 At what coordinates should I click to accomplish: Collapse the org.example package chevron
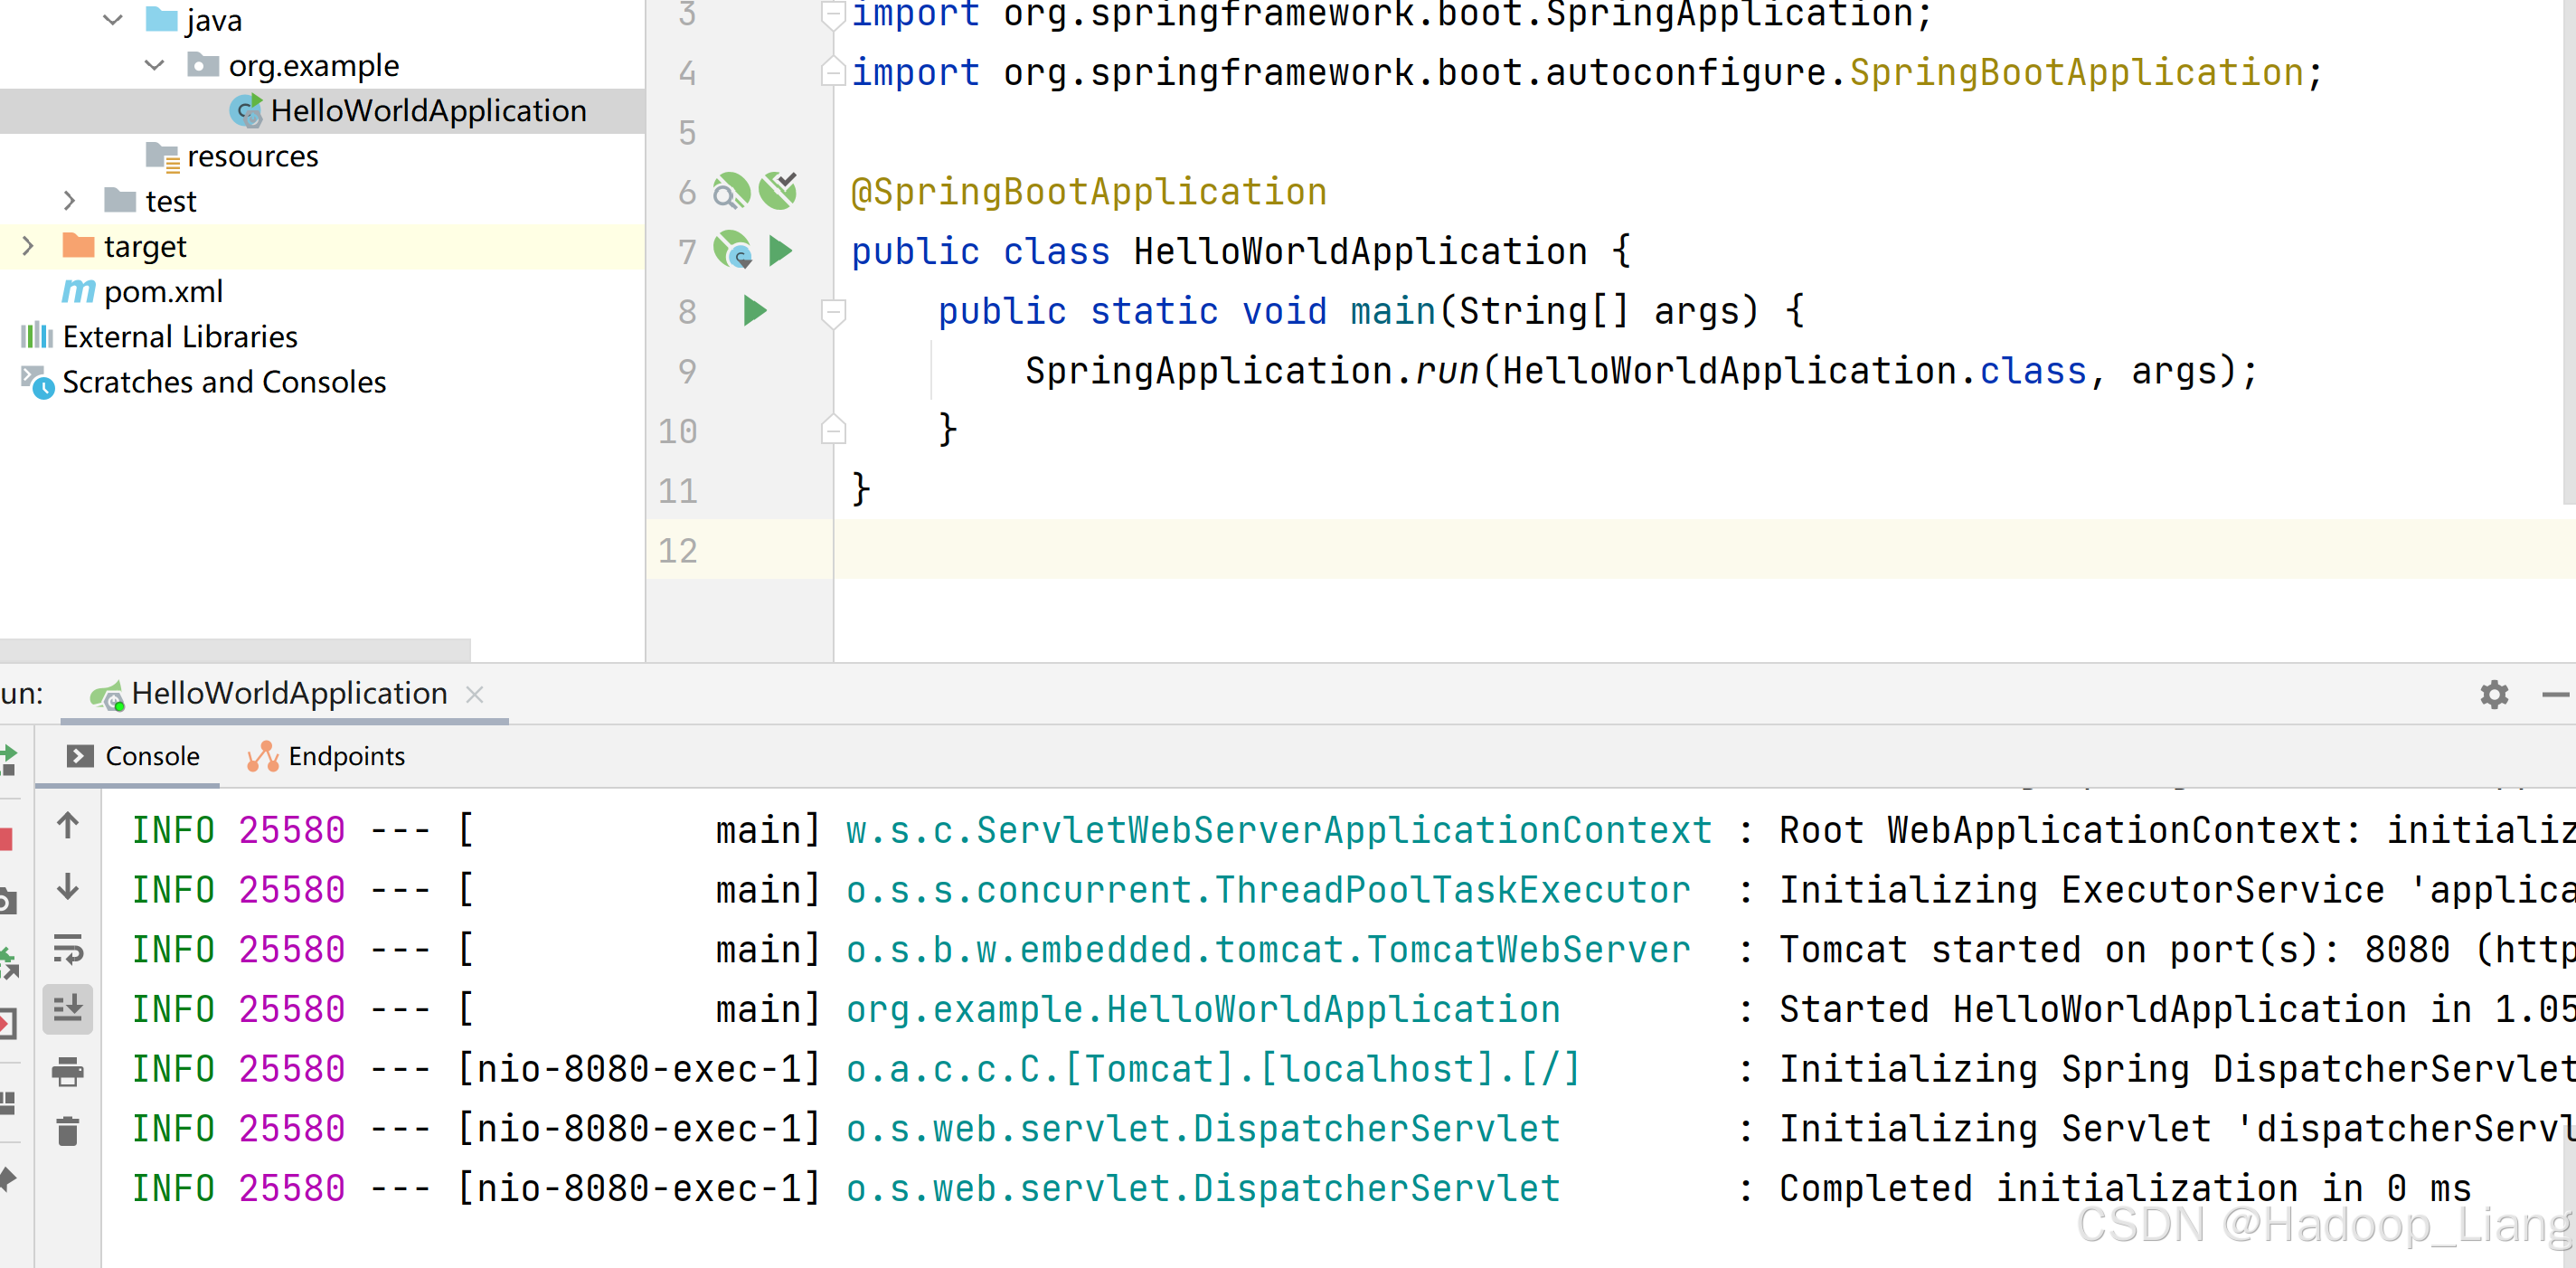[x=155, y=65]
